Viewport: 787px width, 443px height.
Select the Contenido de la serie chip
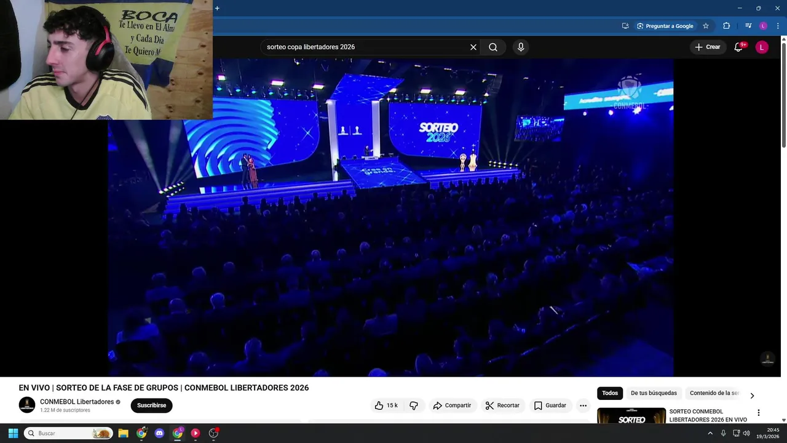714,393
